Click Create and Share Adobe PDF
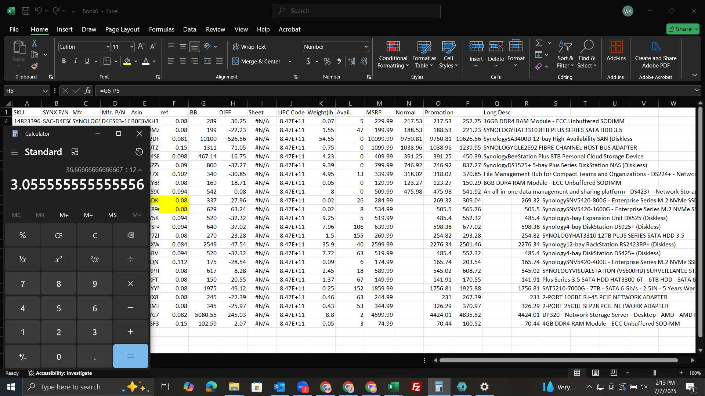The width and height of the screenshot is (705, 396). coord(656,54)
